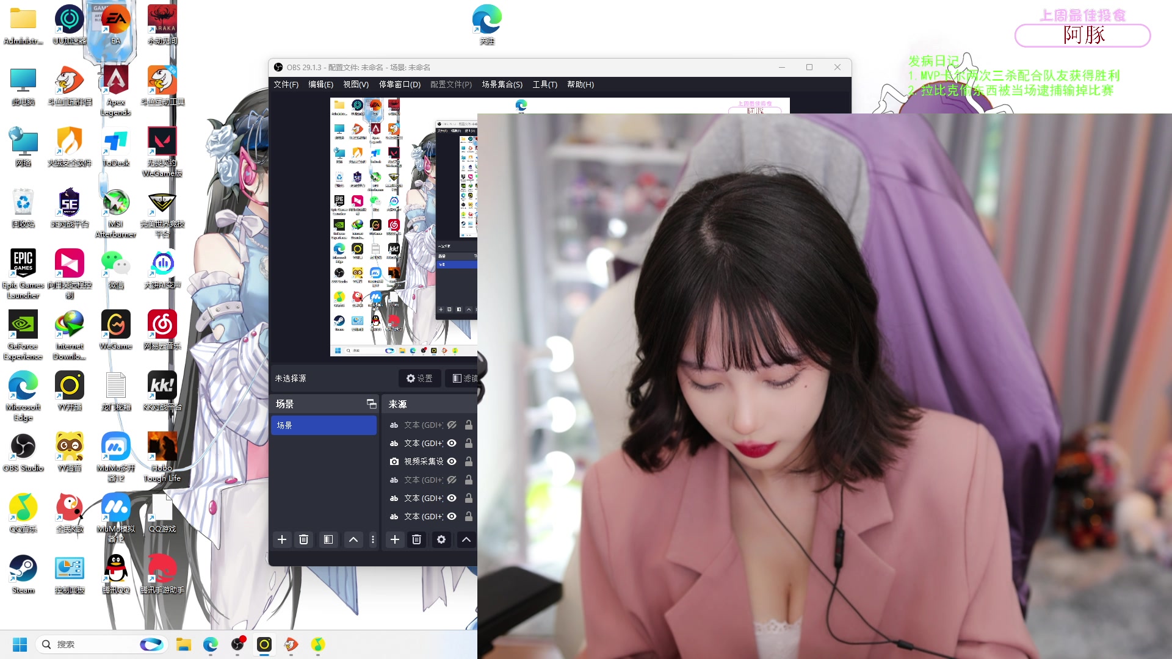Click the taskbar 搜索 search box
The height and width of the screenshot is (659, 1172).
[x=103, y=644]
